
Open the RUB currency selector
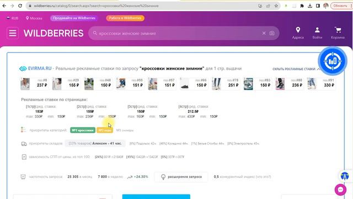point(12,18)
